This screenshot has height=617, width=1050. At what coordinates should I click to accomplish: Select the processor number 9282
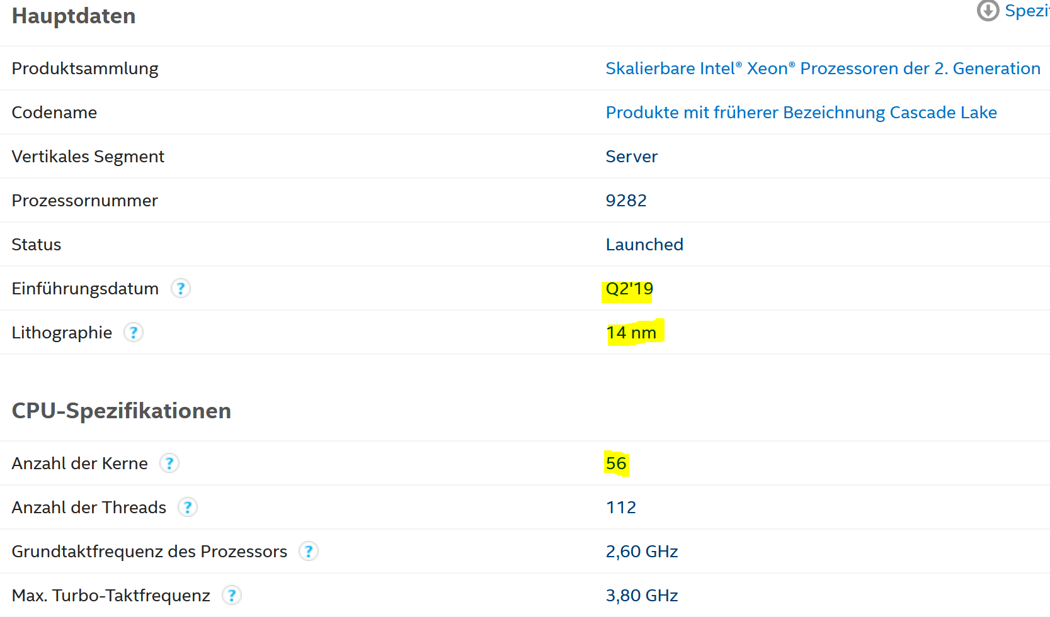(626, 200)
